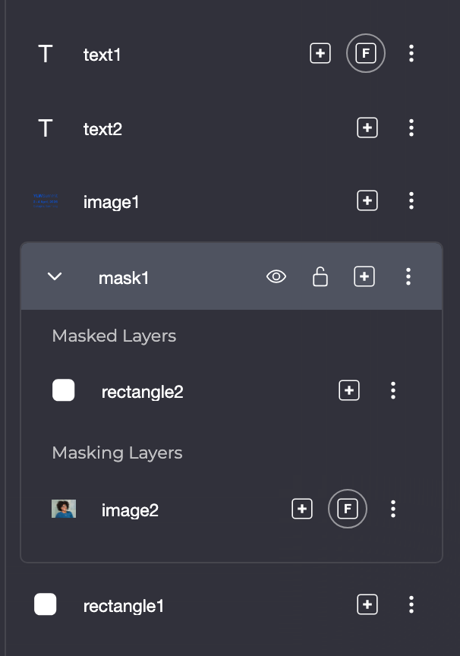460x656 pixels.
Task: Select the image2 portrait thumbnail
Action: [64, 509]
